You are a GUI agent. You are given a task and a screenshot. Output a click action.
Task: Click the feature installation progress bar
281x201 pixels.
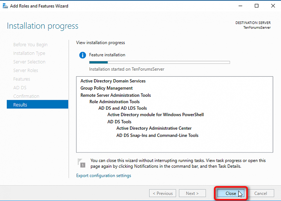pyautogui.click(x=160, y=62)
